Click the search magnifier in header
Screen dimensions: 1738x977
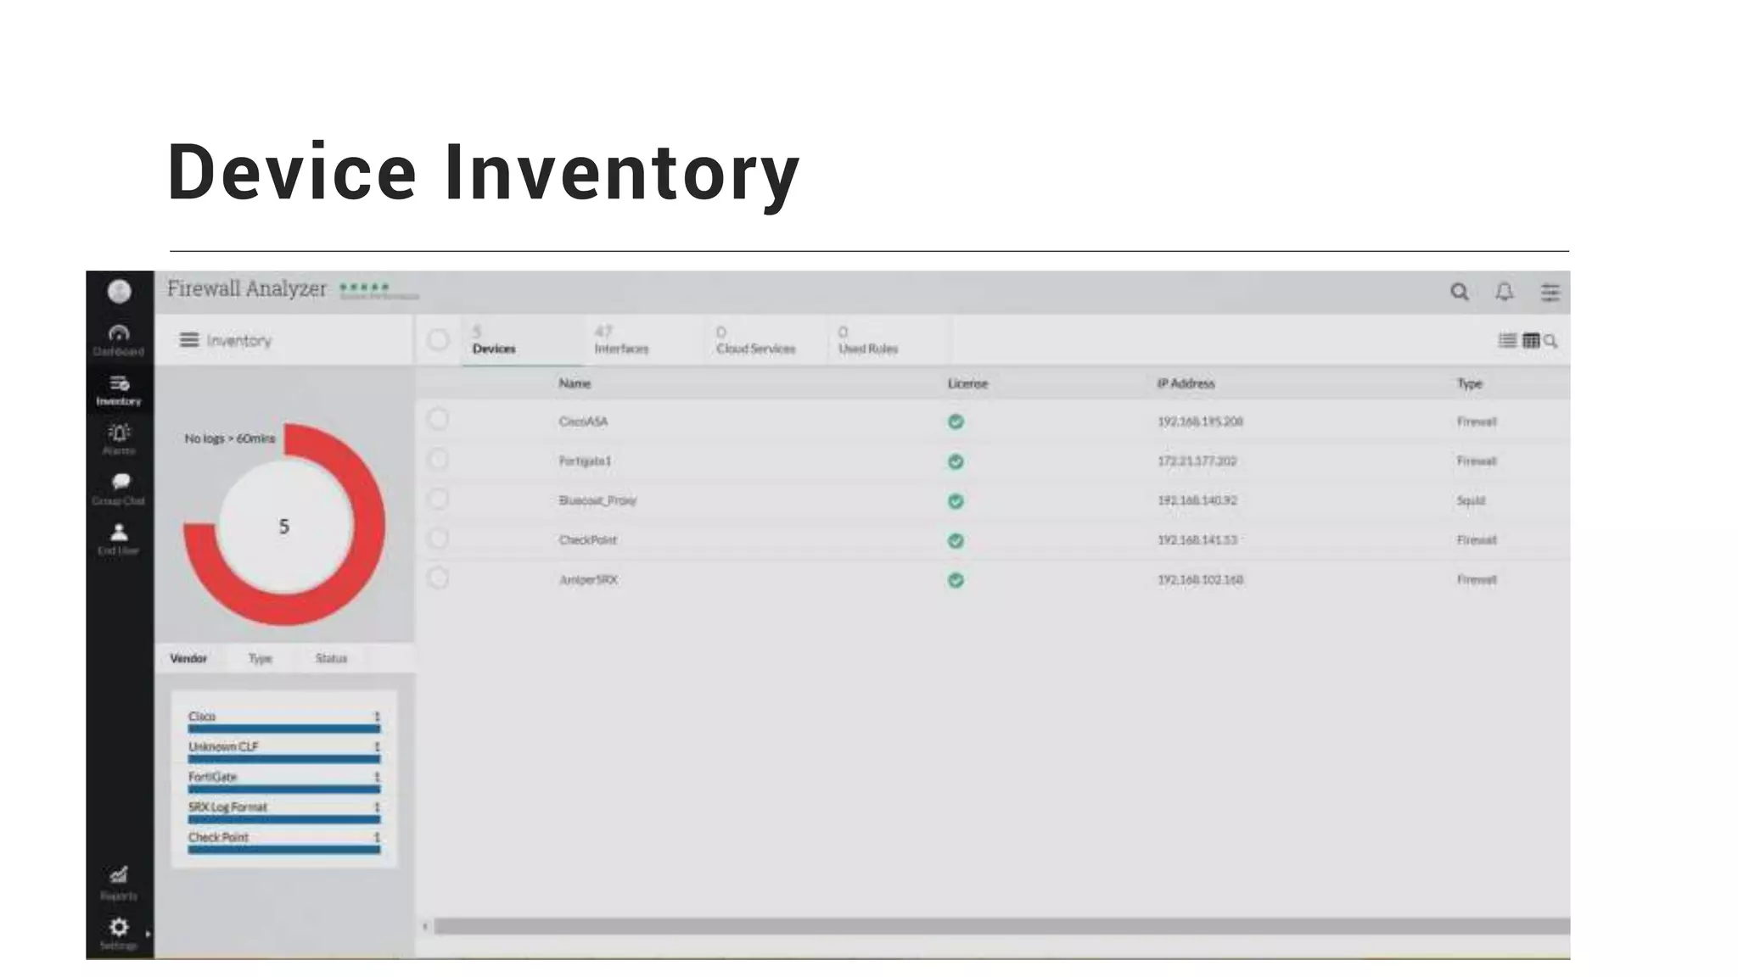pyautogui.click(x=1459, y=293)
